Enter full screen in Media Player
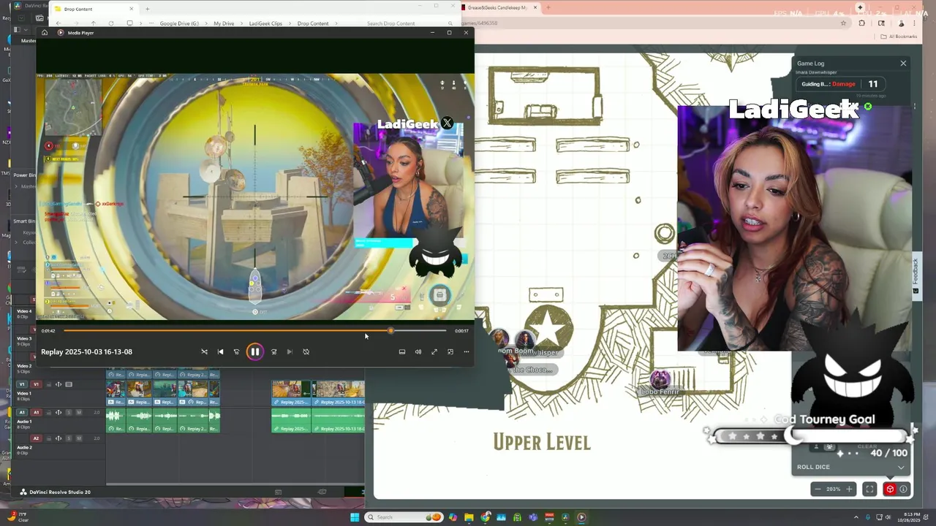Image resolution: width=936 pixels, height=526 pixels. pyautogui.click(x=434, y=351)
